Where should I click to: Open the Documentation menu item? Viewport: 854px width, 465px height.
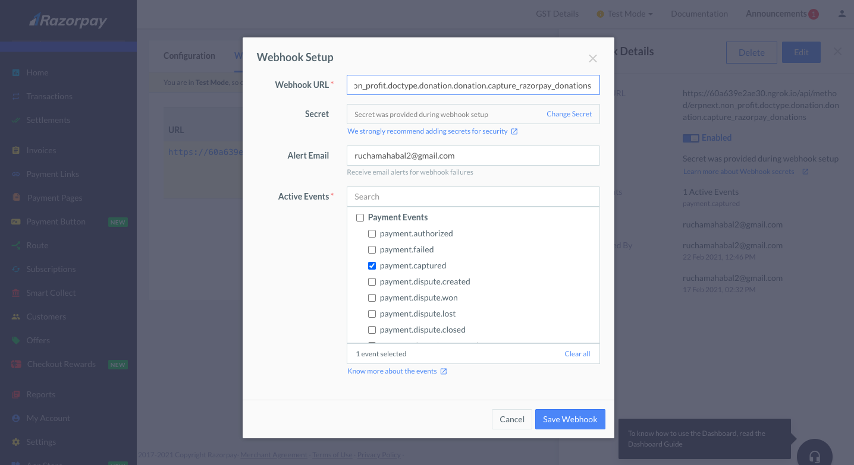[x=699, y=13]
